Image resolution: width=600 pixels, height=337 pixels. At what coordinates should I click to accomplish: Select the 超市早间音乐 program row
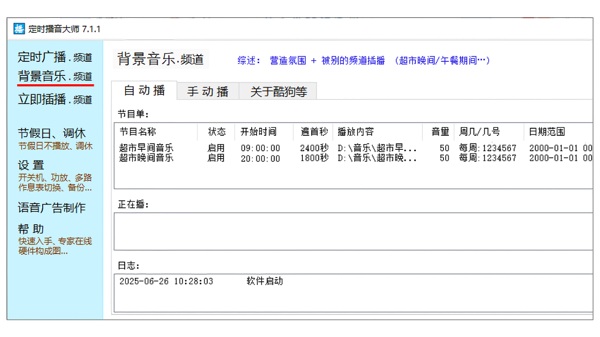(146, 148)
